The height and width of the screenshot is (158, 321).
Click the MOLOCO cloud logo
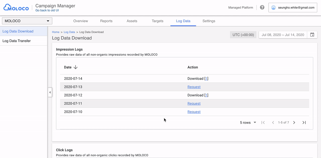click(x=16, y=8)
